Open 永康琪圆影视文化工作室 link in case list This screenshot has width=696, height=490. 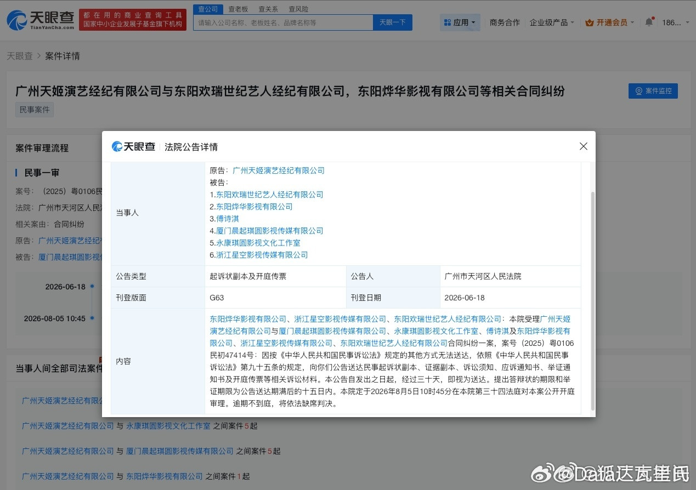pyautogui.click(x=168, y=425)
